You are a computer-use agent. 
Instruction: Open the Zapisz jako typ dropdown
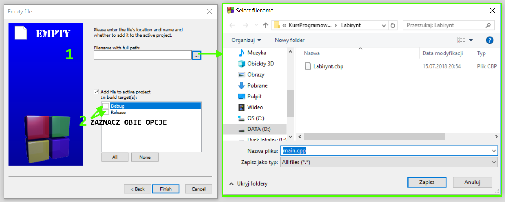coord(494,162)
